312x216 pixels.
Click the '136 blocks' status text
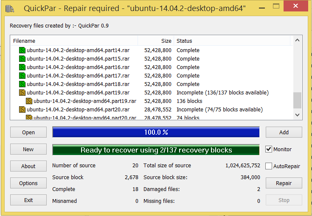[x=189, y=101]
